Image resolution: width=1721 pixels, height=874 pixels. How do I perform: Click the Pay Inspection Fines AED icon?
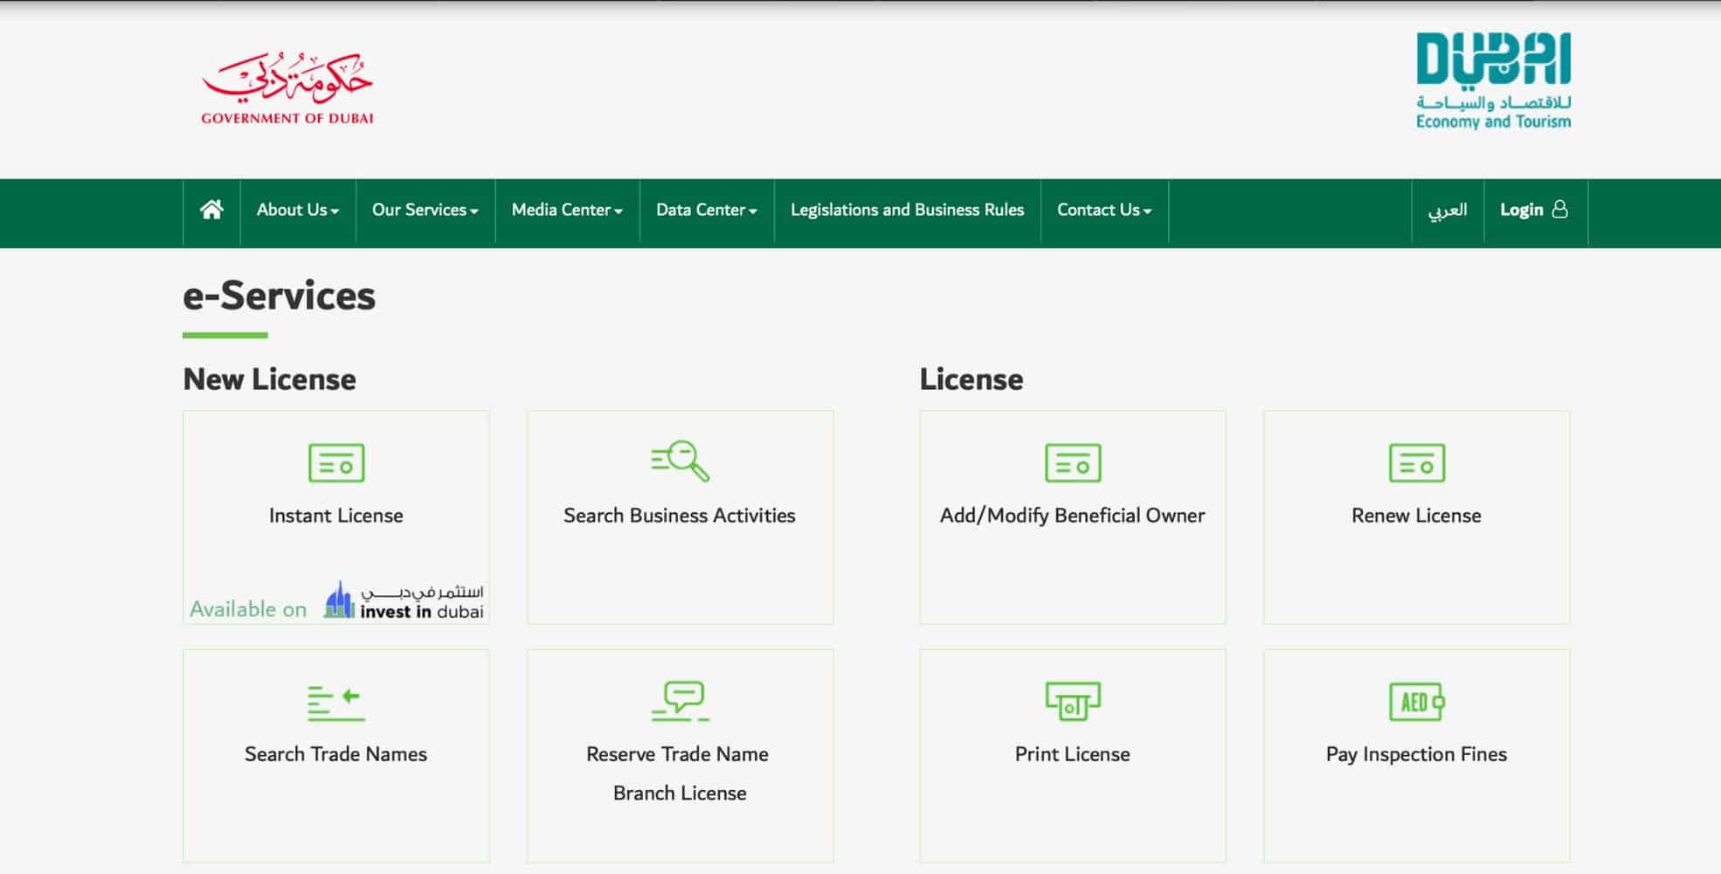tap(1415, 699)
